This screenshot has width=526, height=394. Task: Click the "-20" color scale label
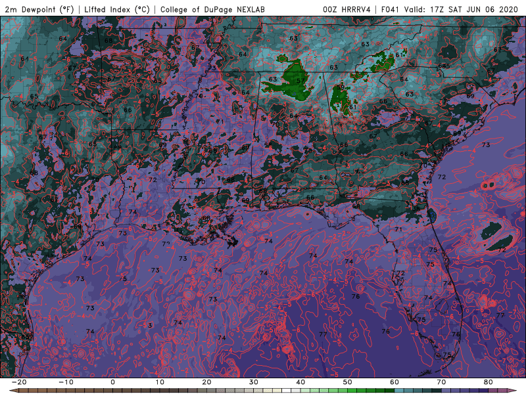(x=19, y=382)
